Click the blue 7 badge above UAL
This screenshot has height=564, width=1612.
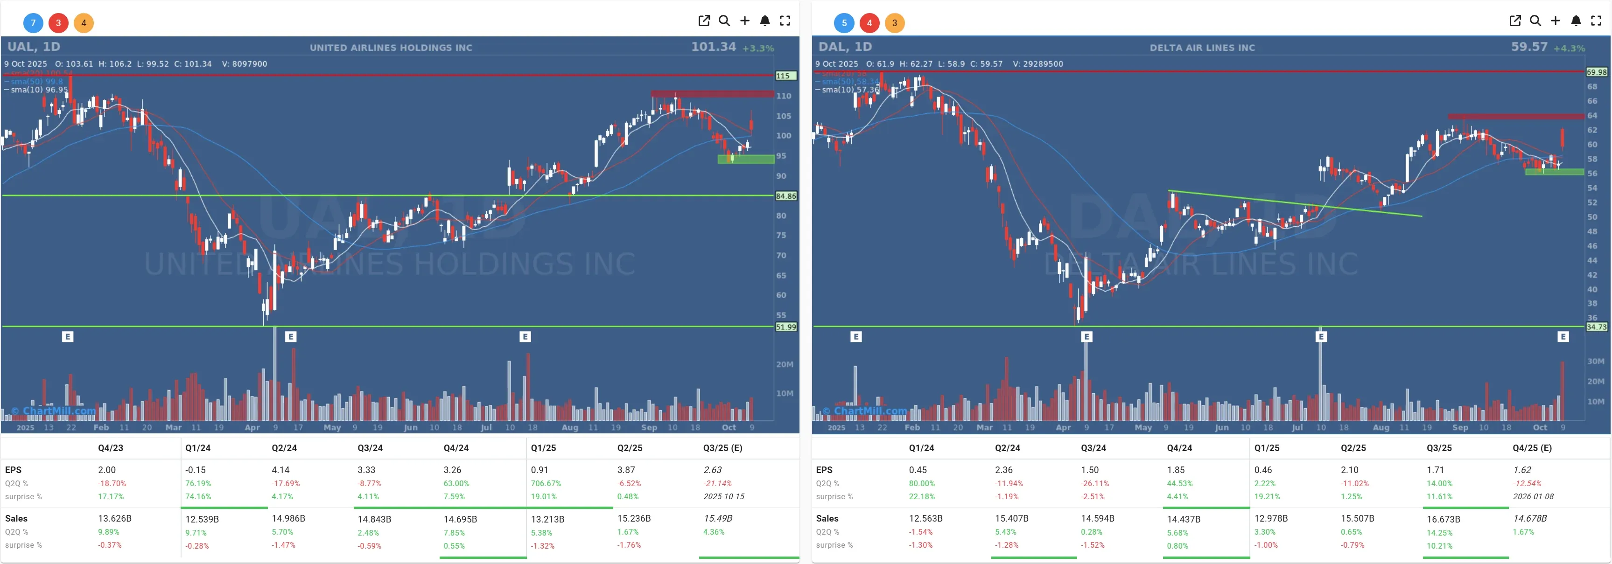tap(33, 23)
